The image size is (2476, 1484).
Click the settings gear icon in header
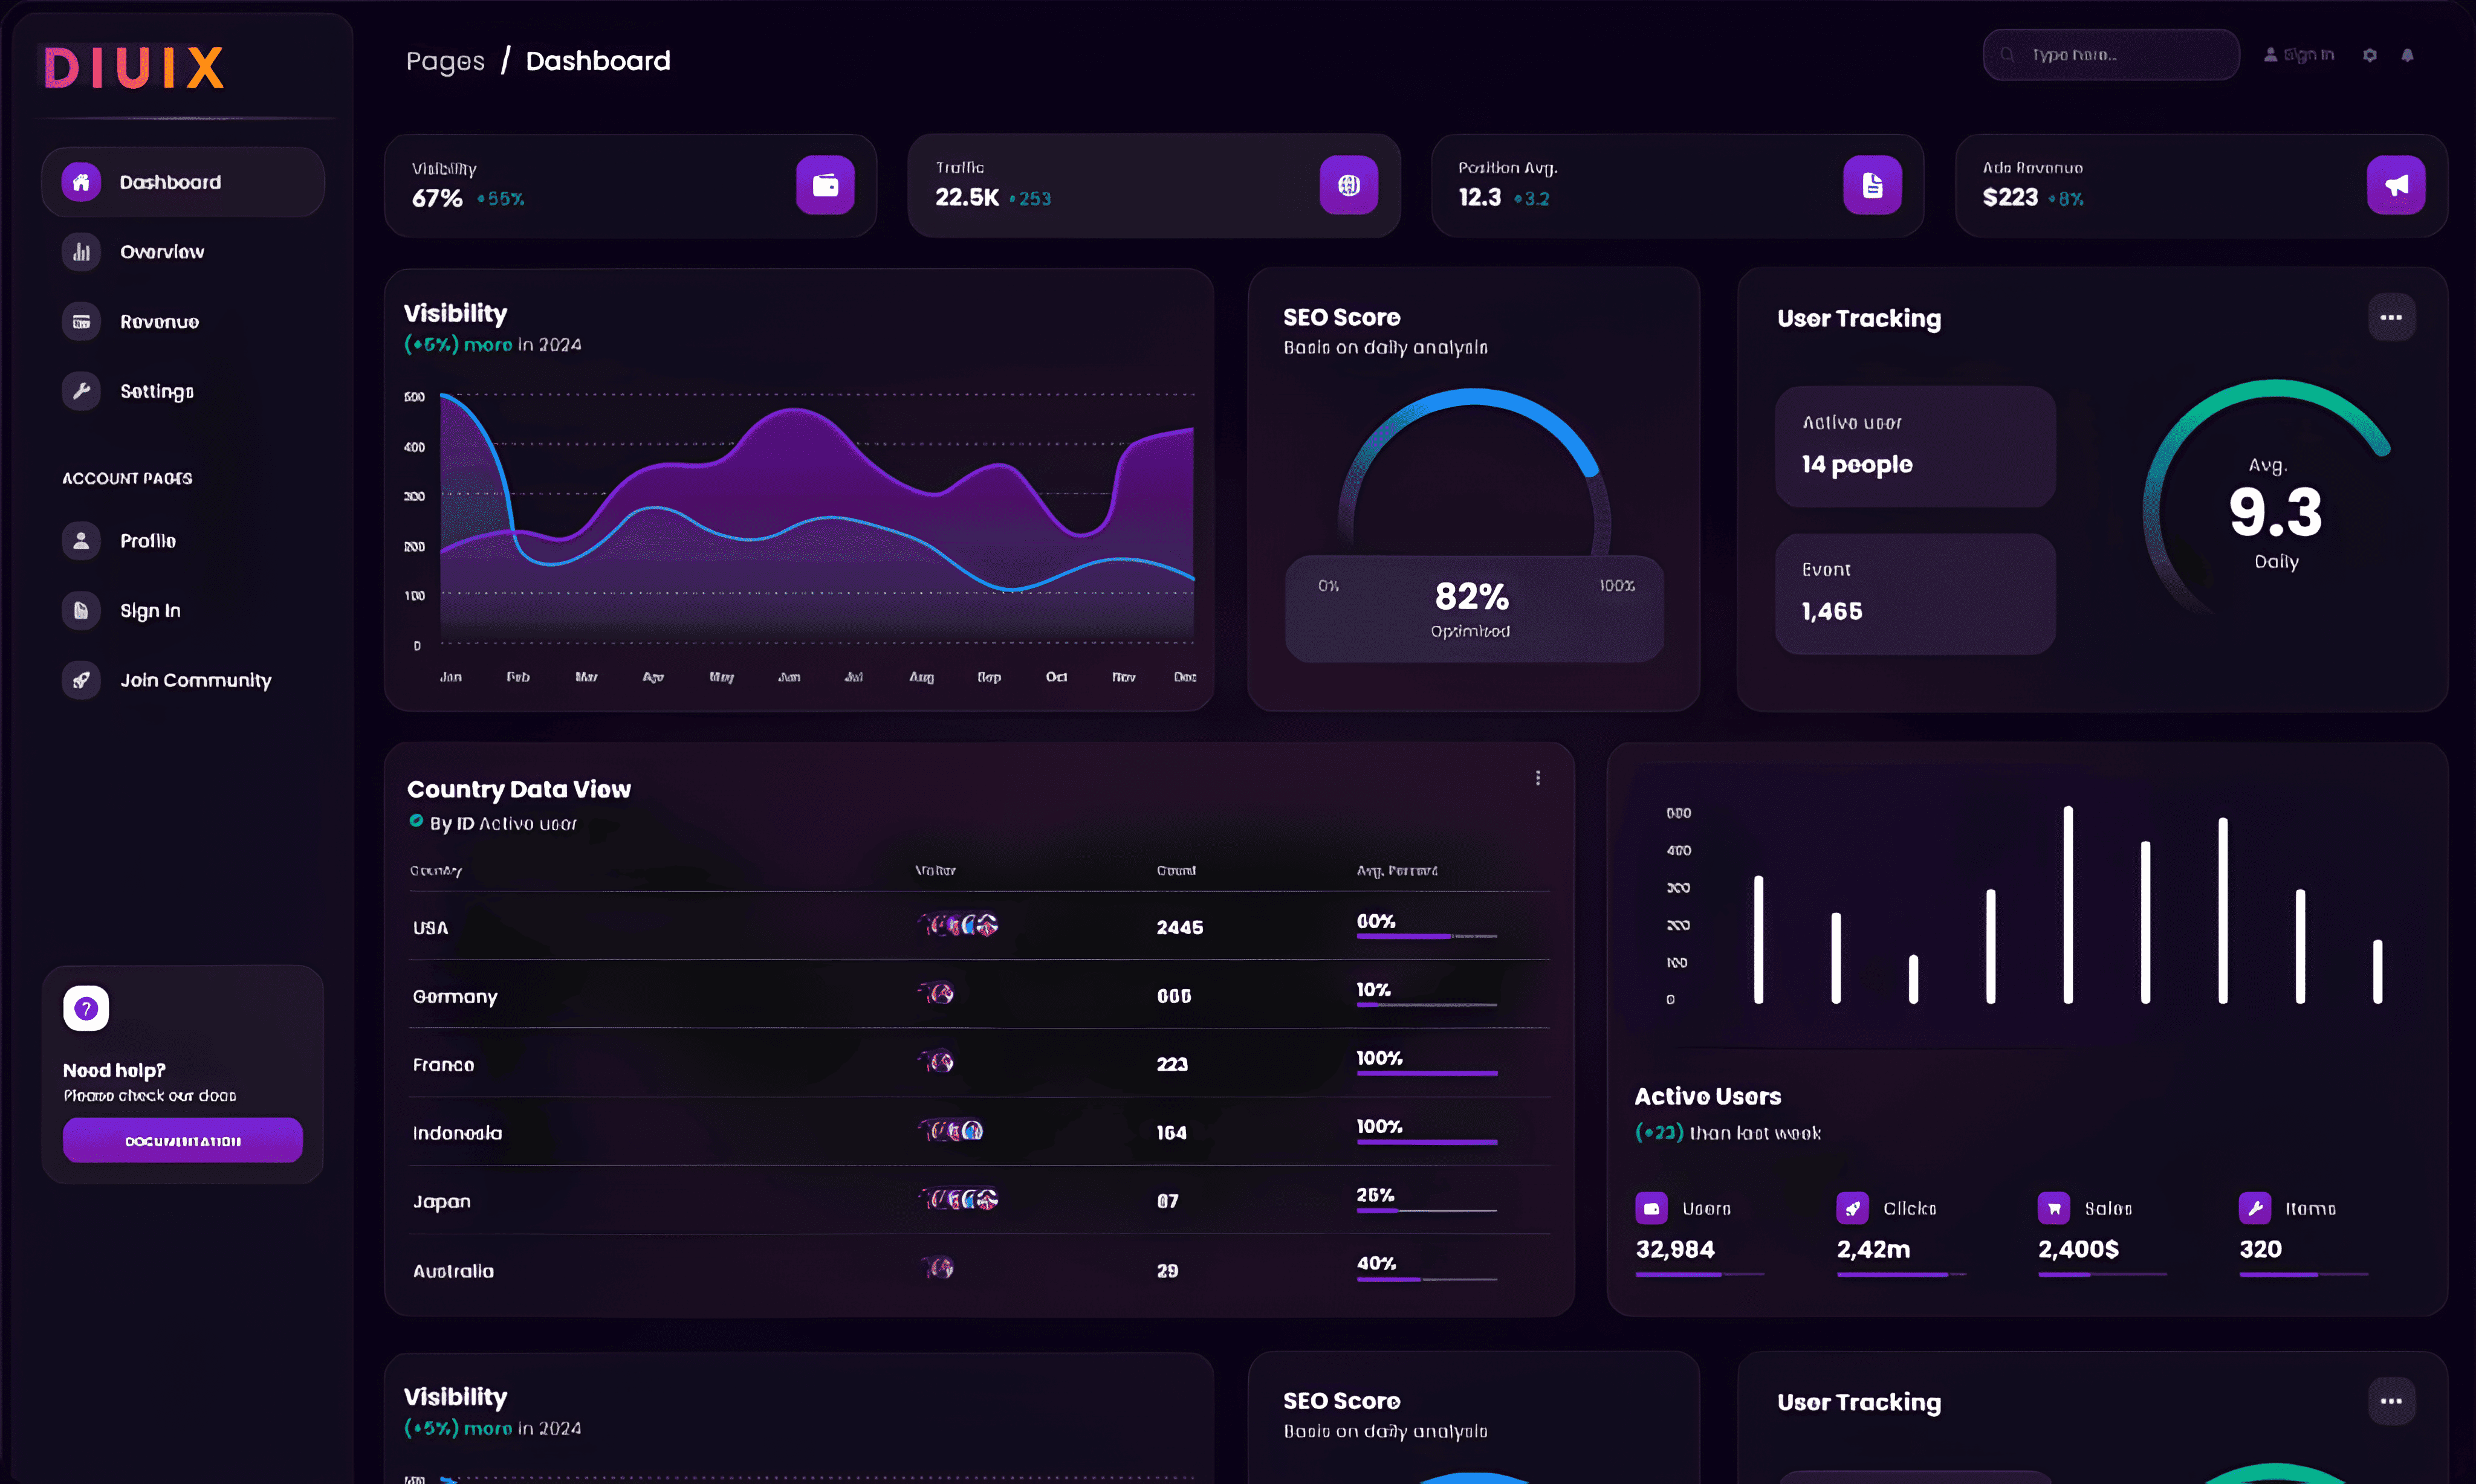(2369, 56)
